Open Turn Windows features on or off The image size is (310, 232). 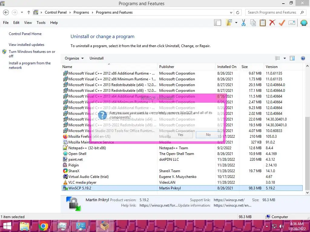32,54
